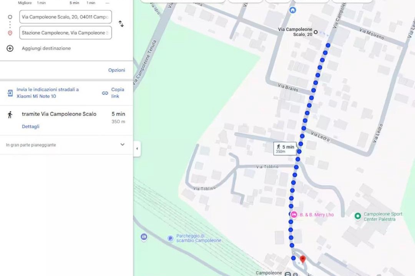Screen dimensions: 415x276
Task: Edit the starting point Via Campoleone Scalo field
Action: (65, 17)
